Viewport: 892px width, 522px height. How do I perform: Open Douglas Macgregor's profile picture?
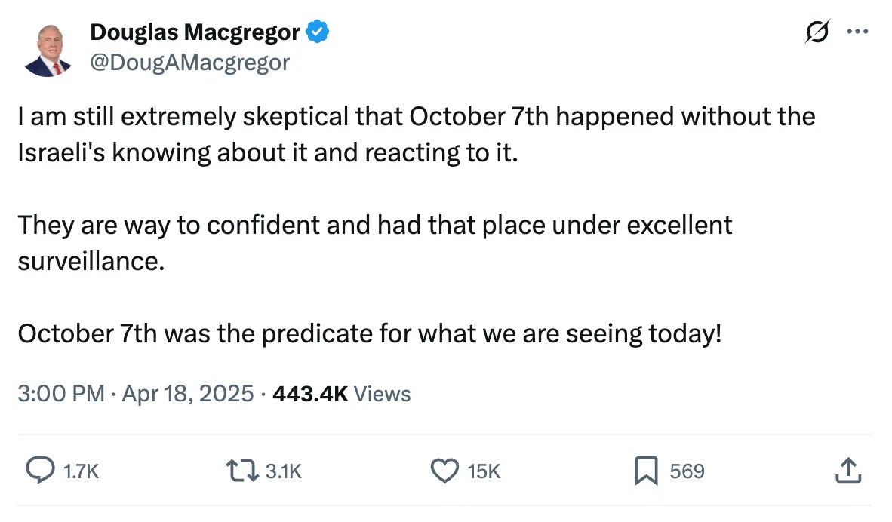(x=48, y=49)
